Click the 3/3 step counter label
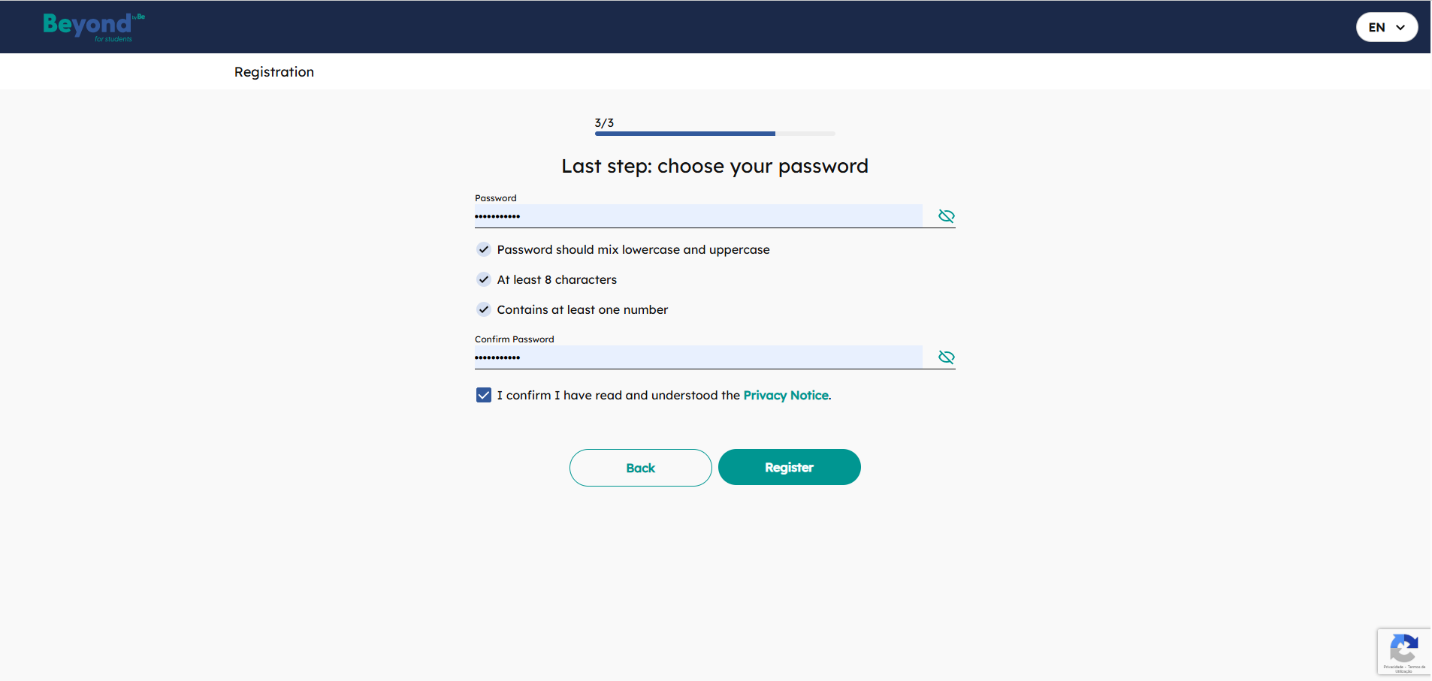The image size is (1432, 681). coord(604,122)
